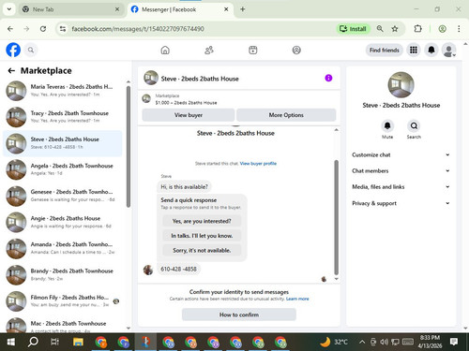Switch to the New Tab browser tab
The image size is (469, 351).
coord(71,9)
